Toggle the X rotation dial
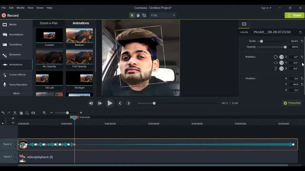This screenshot has height=171, width=305. (282, 68)
